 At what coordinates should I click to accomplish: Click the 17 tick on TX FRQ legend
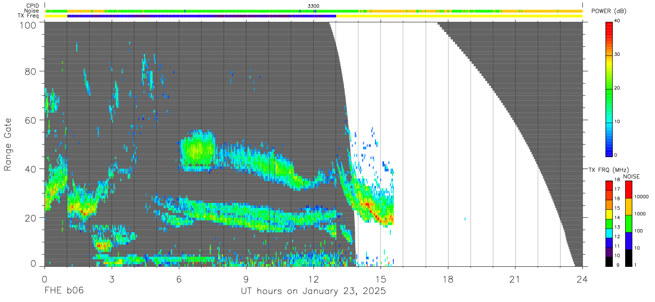pyautogui.click(x=617, y=189)
